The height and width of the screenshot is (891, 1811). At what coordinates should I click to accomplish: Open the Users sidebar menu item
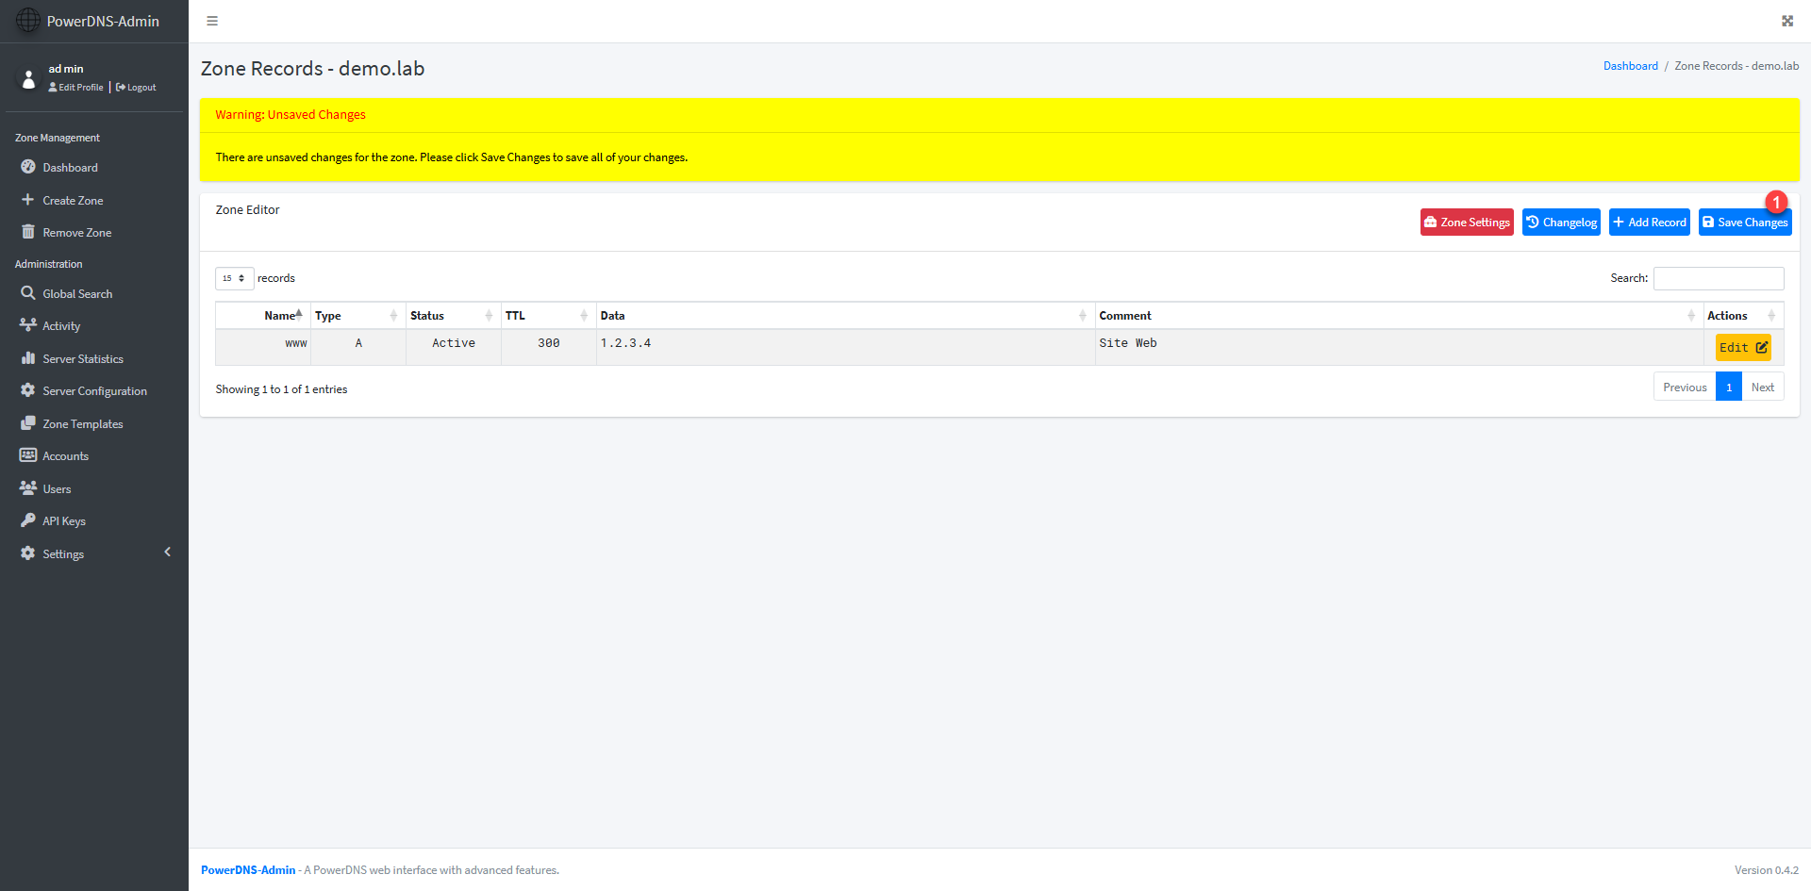click(57, 489)
